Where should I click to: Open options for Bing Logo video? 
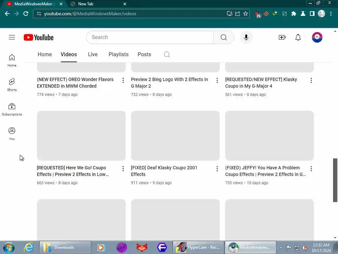point(217,80)
